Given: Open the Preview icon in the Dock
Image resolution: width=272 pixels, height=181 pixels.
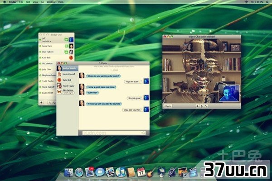Looking at the screenshot, I should click(110, 172).
